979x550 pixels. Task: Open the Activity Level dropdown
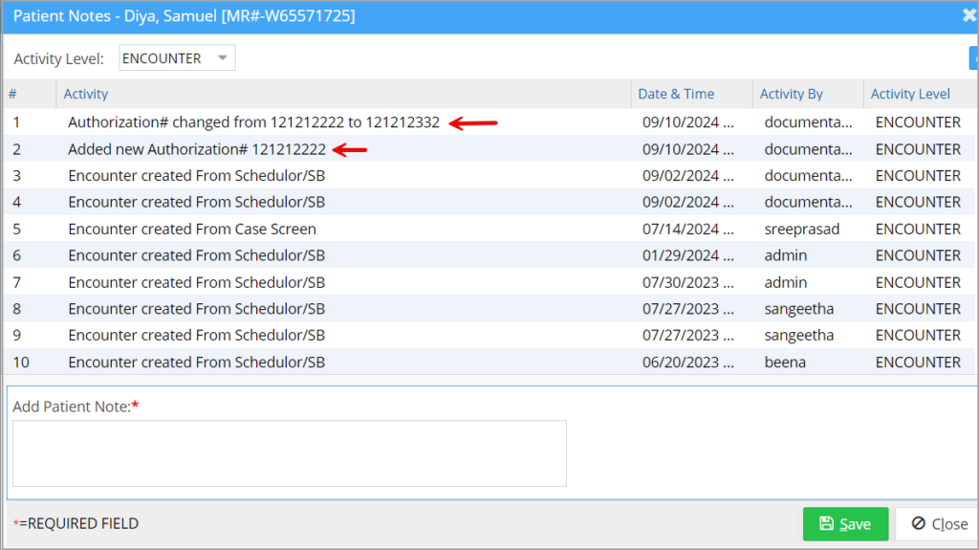point(177,58)
